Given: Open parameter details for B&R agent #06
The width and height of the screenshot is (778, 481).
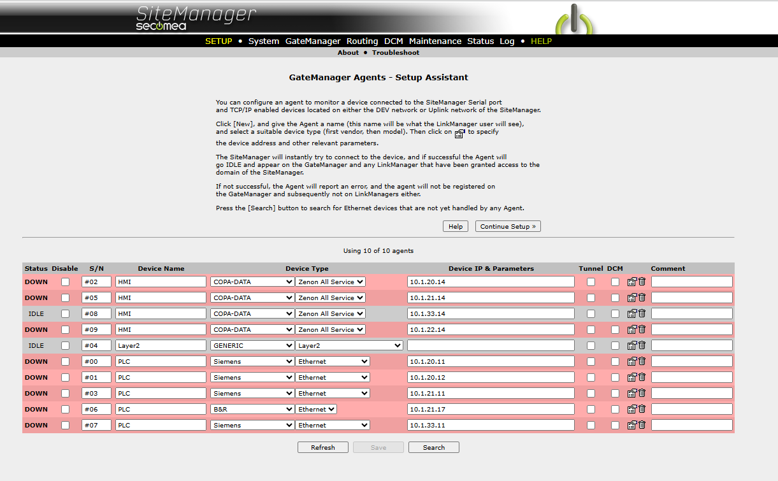Looking at the screenshot, I should [632, 409].
